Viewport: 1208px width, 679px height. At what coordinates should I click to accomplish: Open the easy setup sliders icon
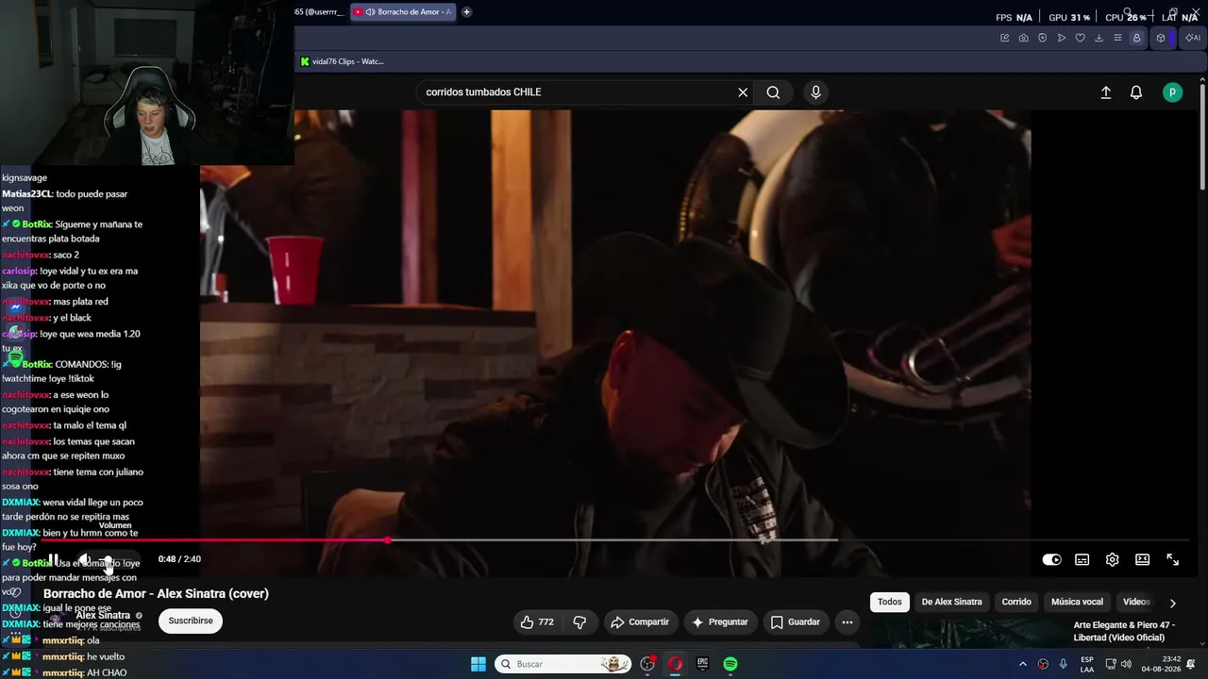[1117, 38]
